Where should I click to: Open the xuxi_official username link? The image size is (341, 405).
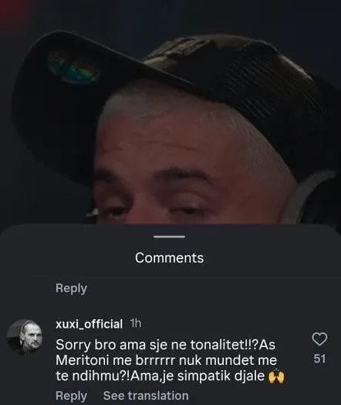tap(89, 324)
